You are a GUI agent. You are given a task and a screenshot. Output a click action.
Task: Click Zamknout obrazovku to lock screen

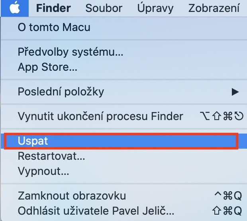72,196
